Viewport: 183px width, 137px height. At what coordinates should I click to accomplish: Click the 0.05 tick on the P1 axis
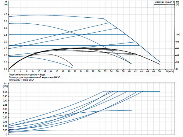tap(5, 130)
